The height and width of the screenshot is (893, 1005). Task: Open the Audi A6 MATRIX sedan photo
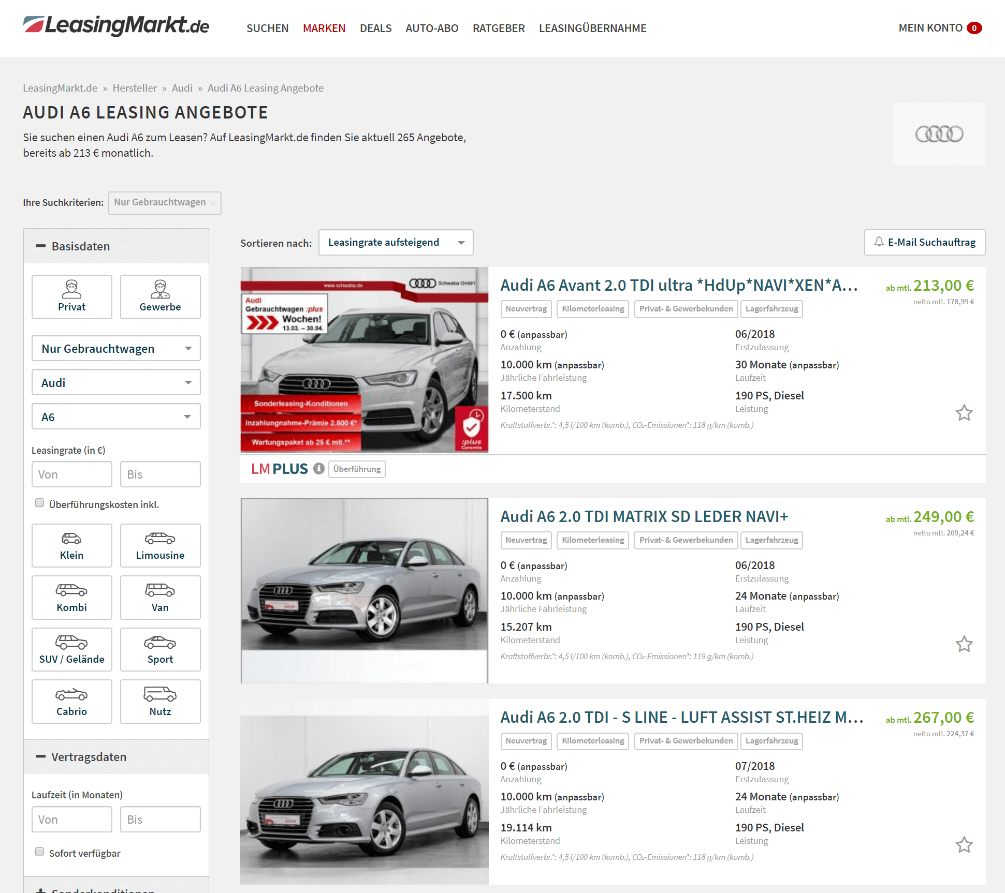(365, 591)
